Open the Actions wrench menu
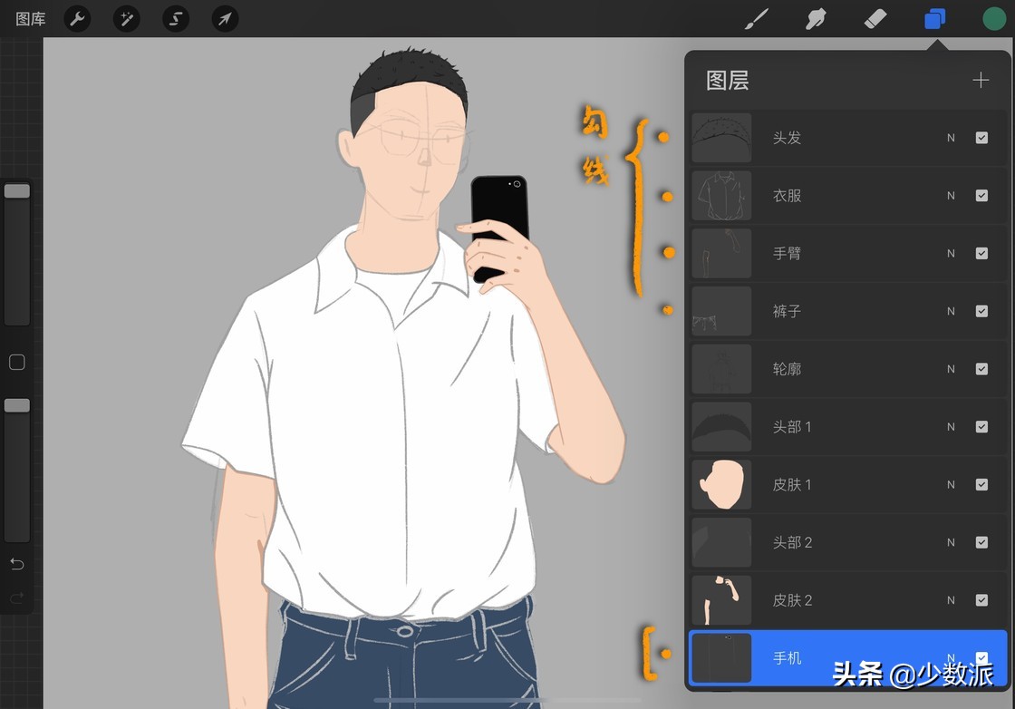 pyautogui.click(x=77, y=18)
